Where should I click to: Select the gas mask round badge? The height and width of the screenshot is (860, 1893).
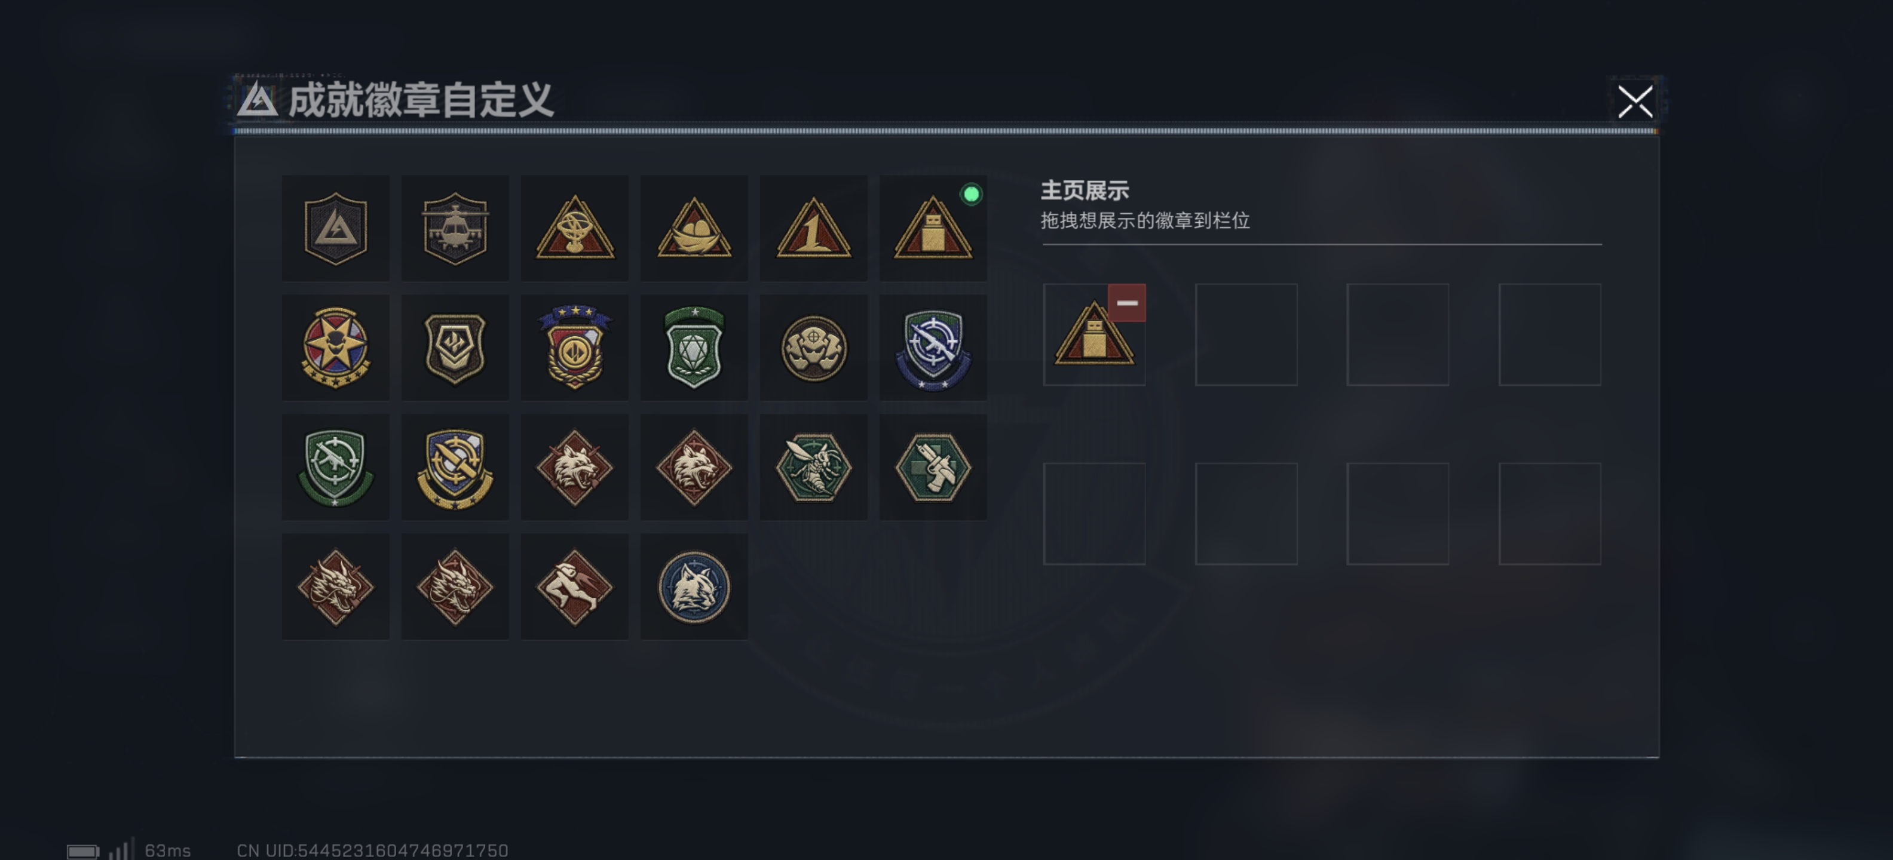[x=813, y=348]
